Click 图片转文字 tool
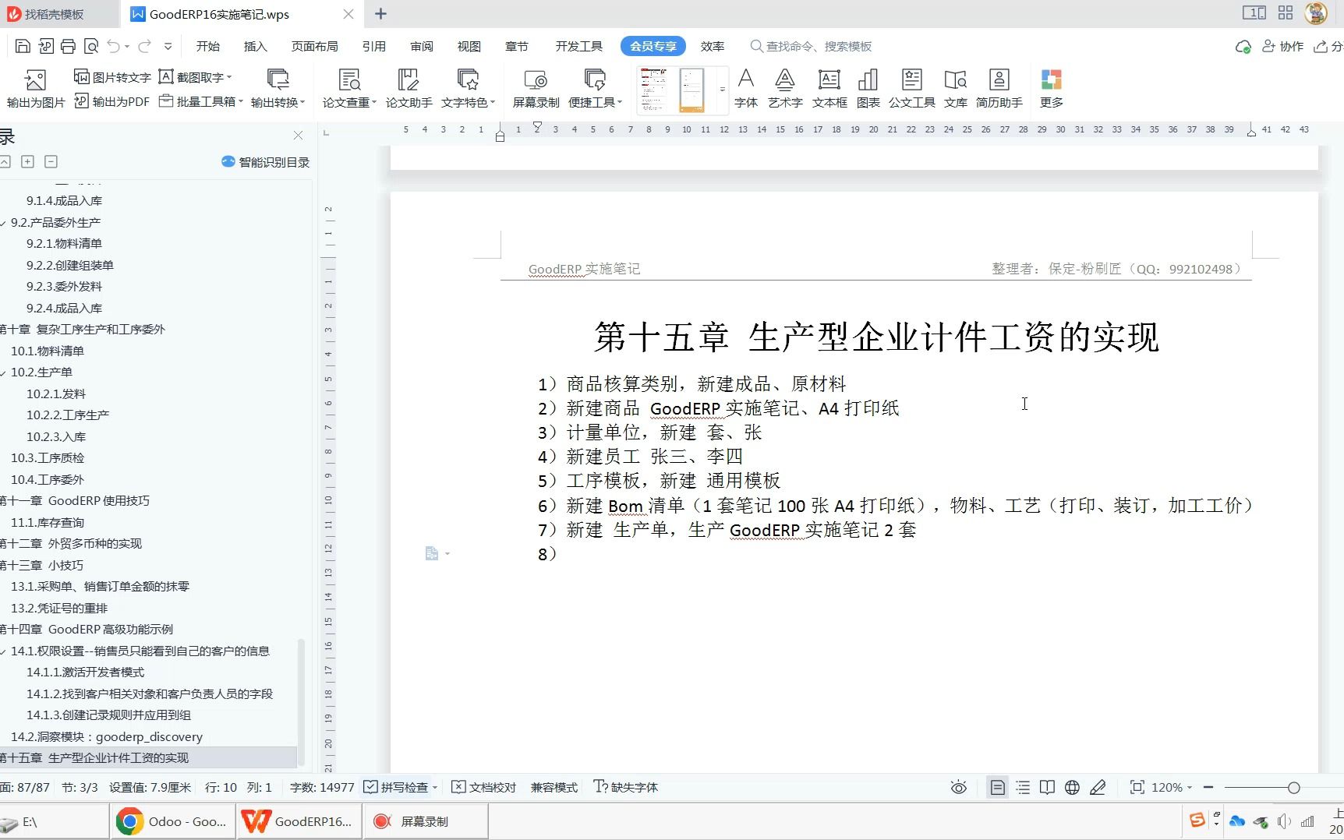This screenshot has height=840, width=1344. pyautogui.click(x=112, y=77)
